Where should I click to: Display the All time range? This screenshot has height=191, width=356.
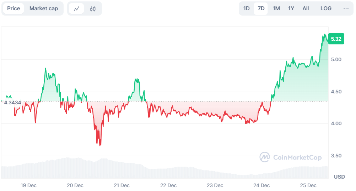point(306,8)
